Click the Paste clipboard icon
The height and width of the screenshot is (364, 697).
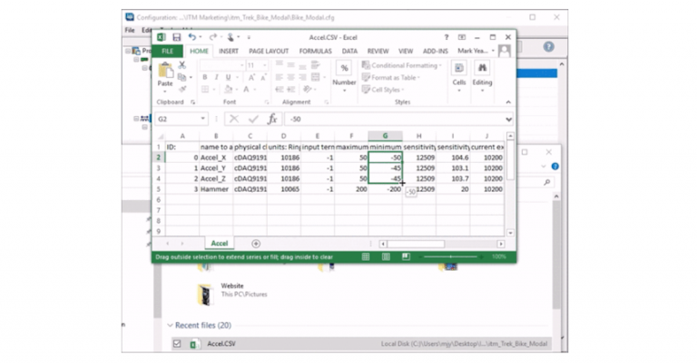click(165, 70)
